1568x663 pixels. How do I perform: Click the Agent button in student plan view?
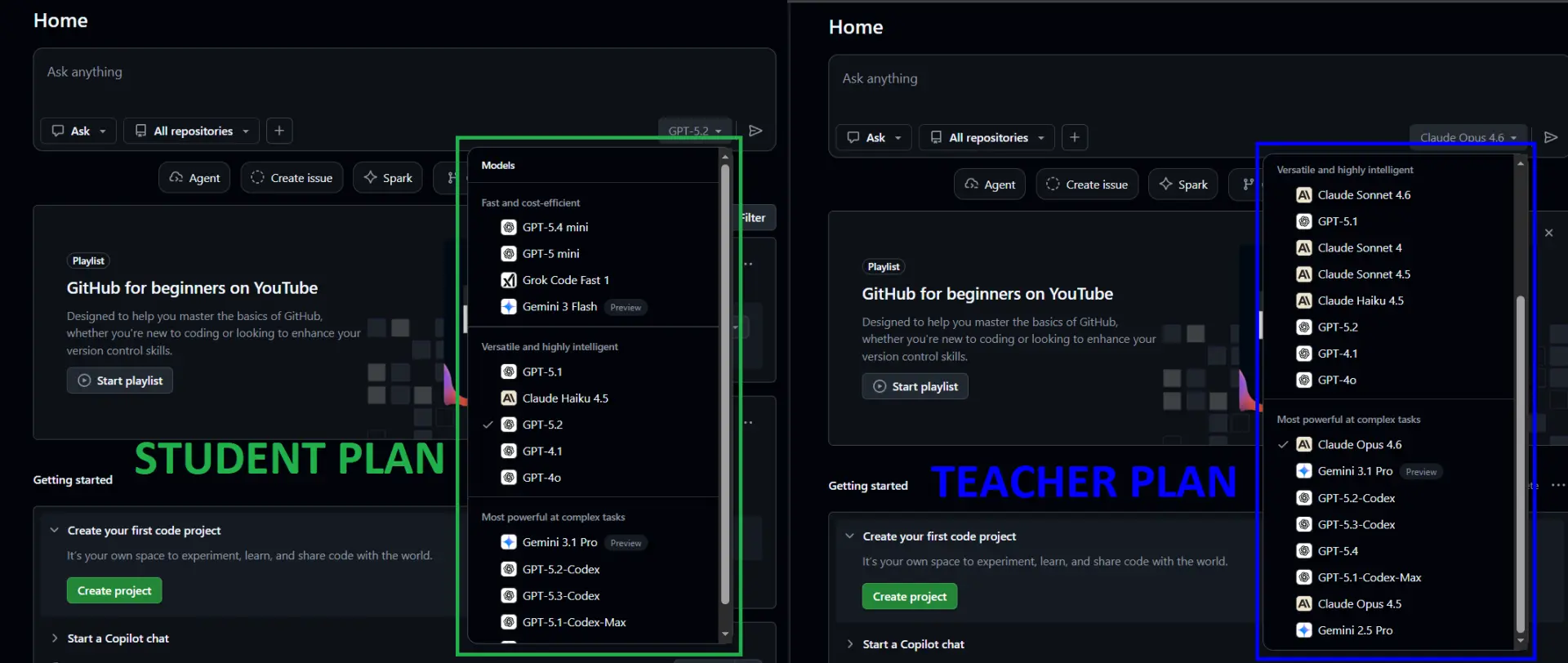[194, 178]
